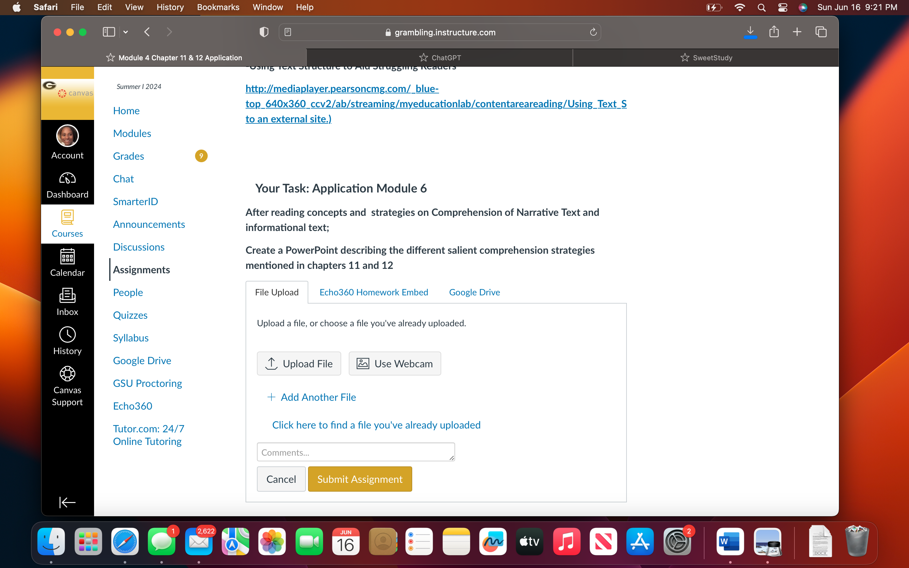This screenshot has width=909, height=568.
Task: Show the tab overview
Action: click(821, 32)
